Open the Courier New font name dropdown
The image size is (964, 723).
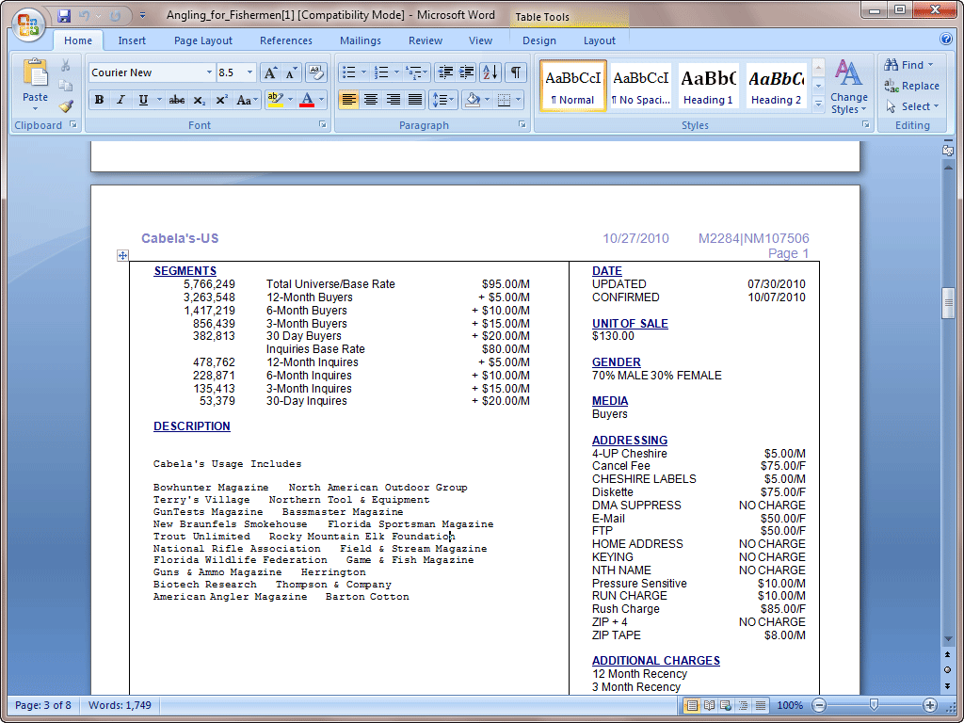click(x=209, y=72)
